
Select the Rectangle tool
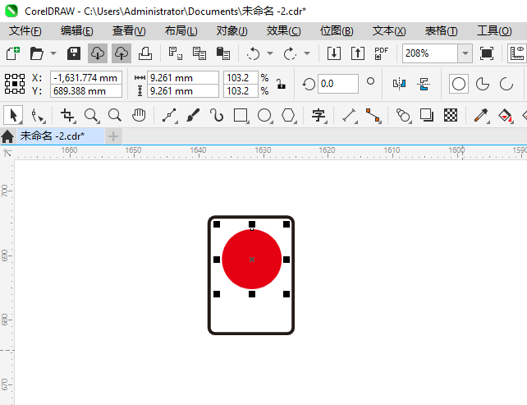241,116
